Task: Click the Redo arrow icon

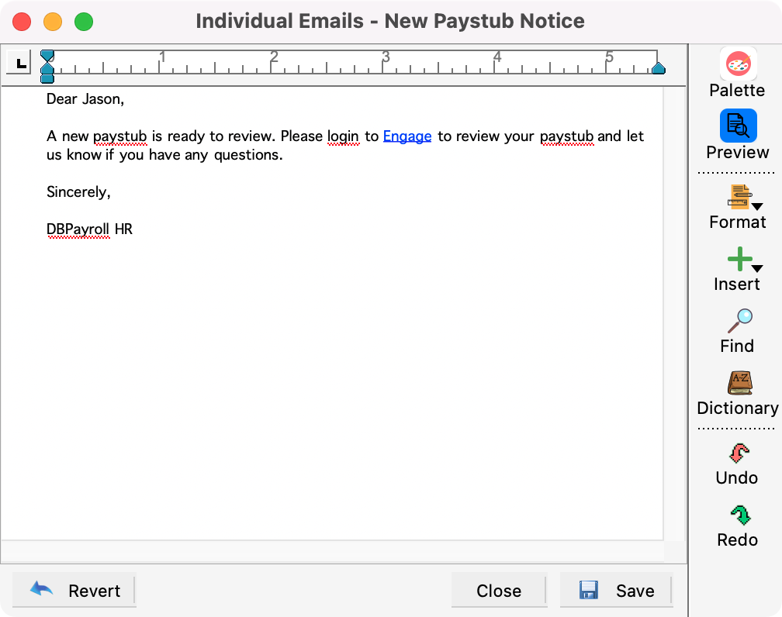Action: 739,515
